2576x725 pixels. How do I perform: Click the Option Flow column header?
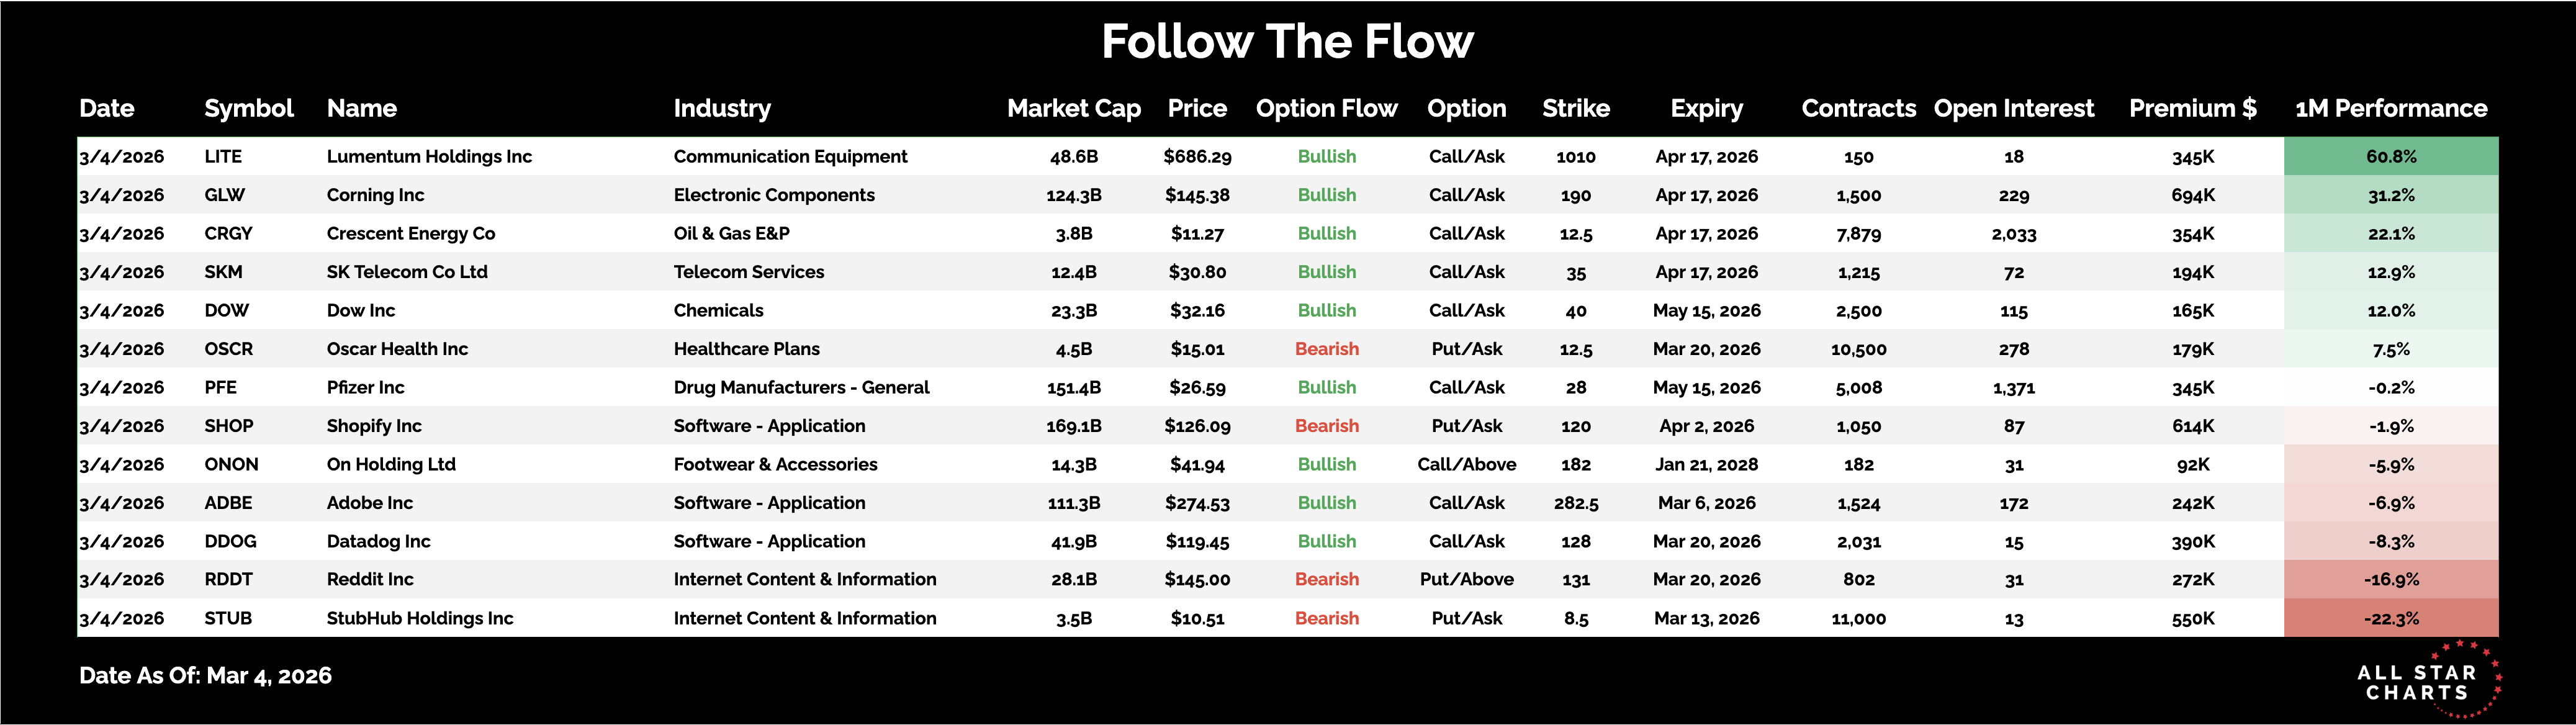click(1326, 108)
